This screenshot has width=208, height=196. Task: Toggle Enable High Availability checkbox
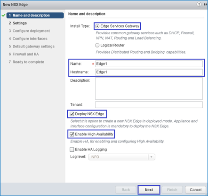point(72,134)
